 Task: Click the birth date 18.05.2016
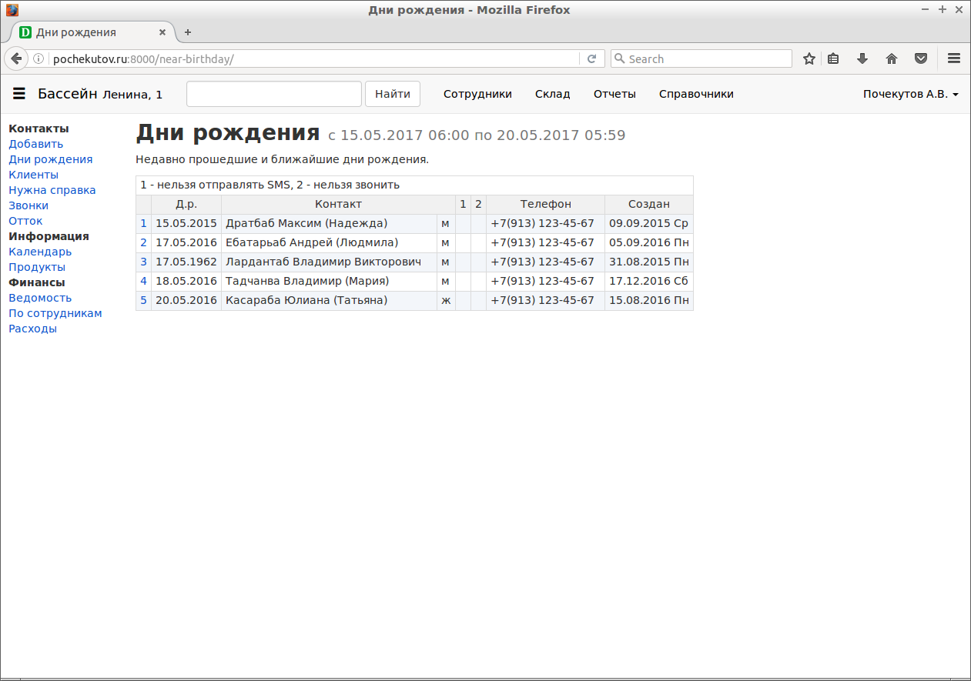coord(186,281)
